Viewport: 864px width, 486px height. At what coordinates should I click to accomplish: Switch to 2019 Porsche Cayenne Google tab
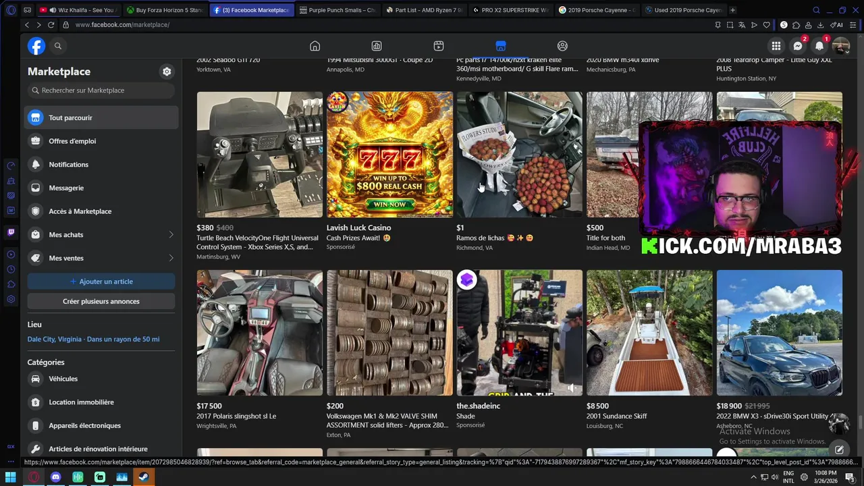[597, 10]
